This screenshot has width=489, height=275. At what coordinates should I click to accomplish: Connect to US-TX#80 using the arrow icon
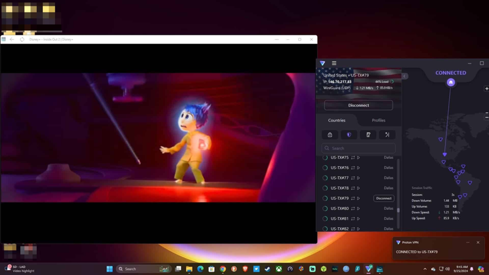pyautogui.click(x=358, y=208)
